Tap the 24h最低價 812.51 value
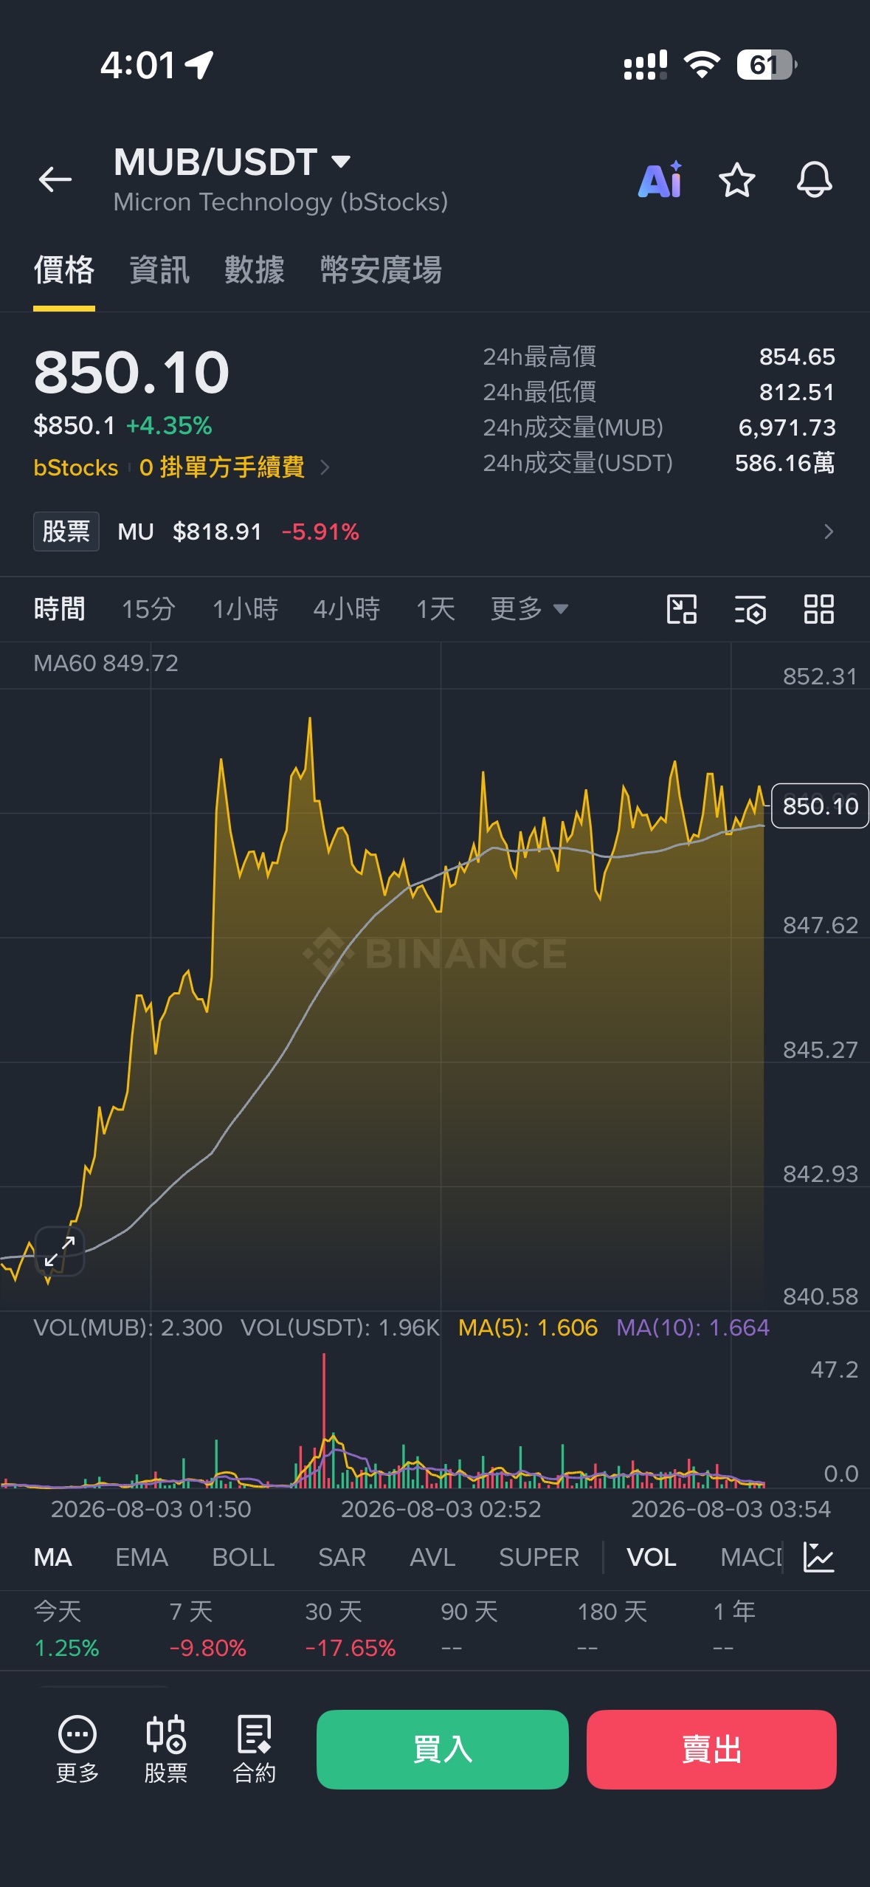Image resolution: width=870 pixels, height=1887 pixels. (797, 392)
